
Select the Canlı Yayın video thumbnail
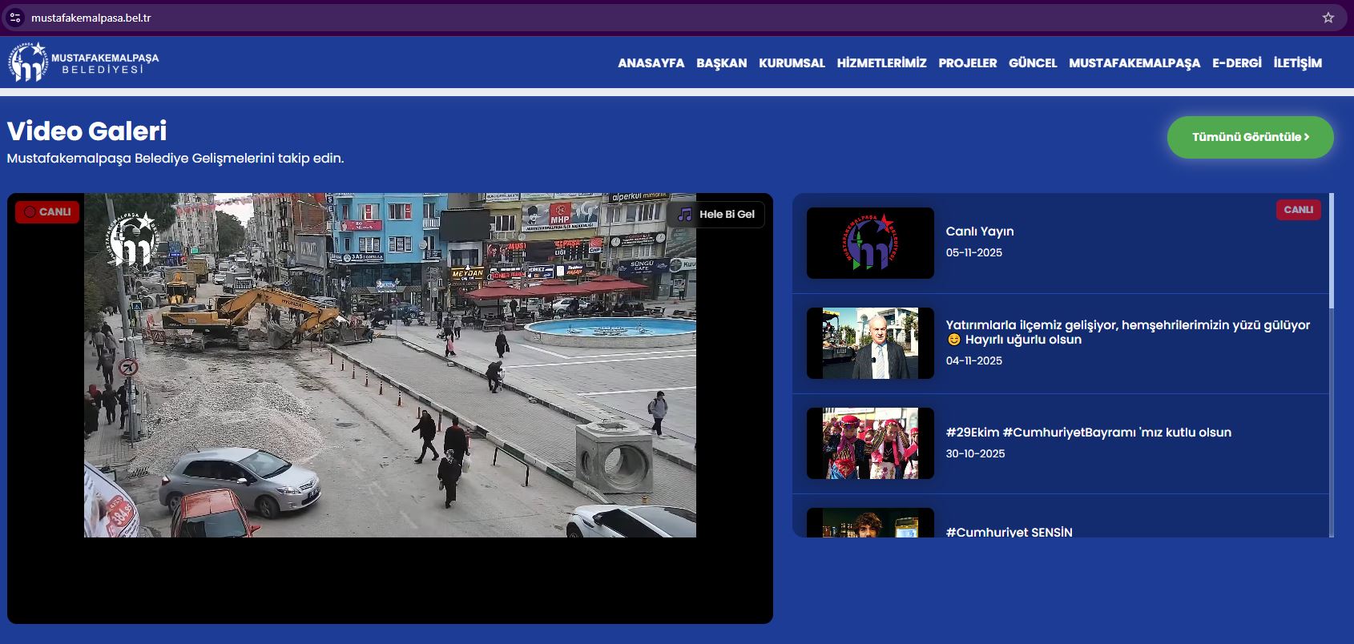870,244
